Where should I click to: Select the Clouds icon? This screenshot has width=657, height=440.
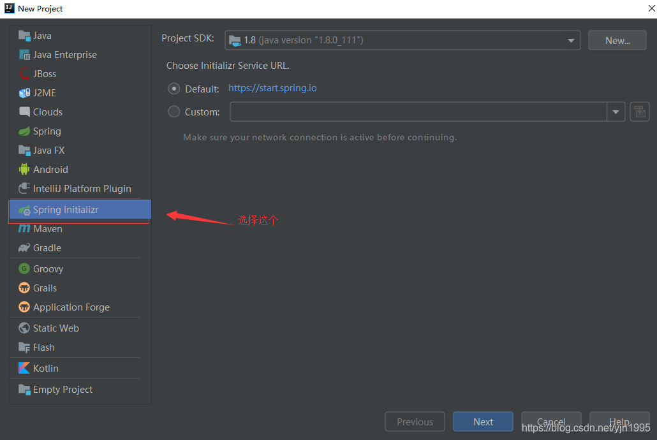[24, 112]
